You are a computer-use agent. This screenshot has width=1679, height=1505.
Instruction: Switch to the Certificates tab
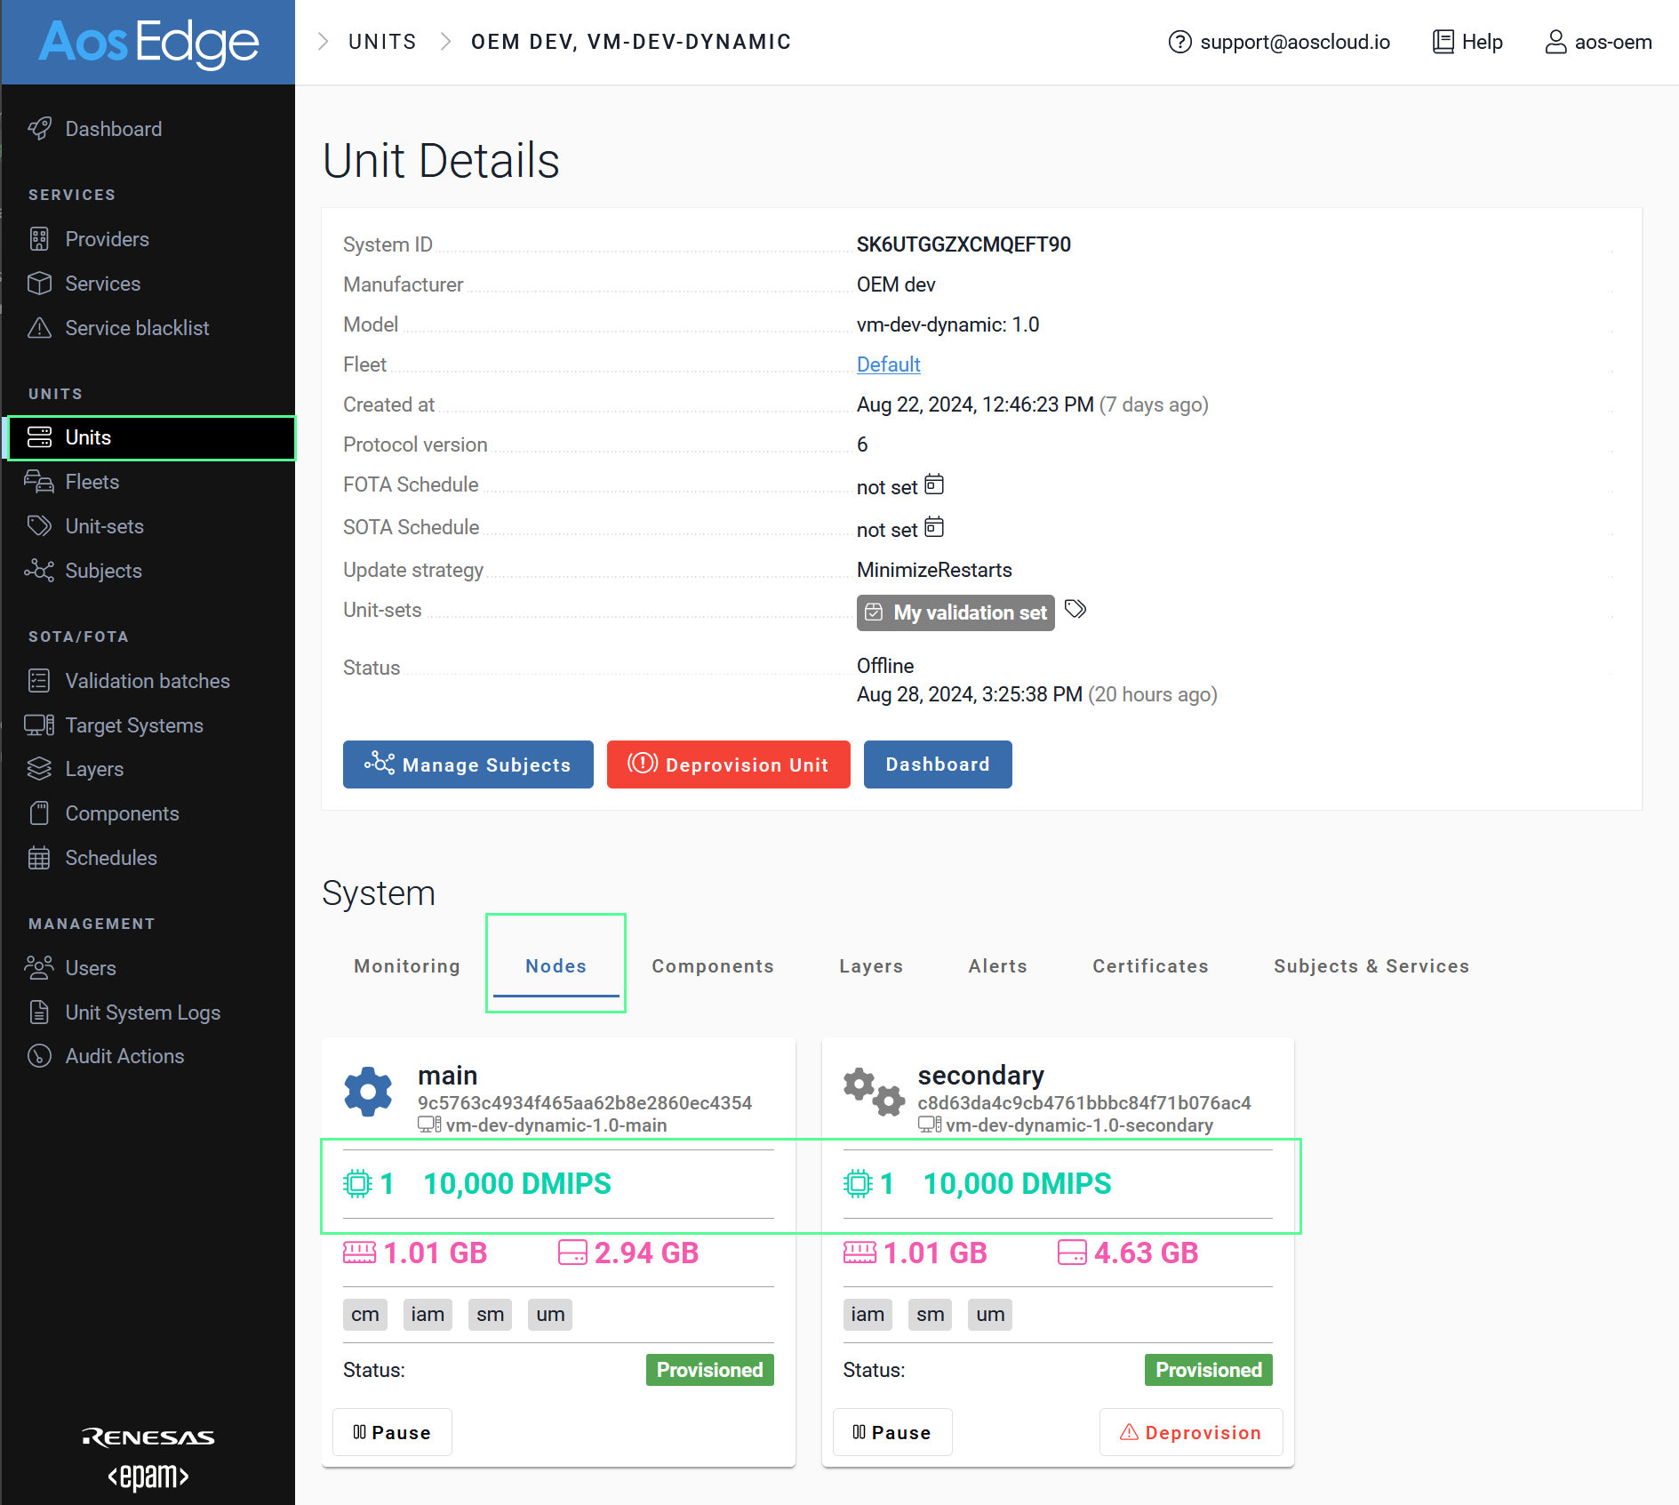click(x=1150, y=966)
